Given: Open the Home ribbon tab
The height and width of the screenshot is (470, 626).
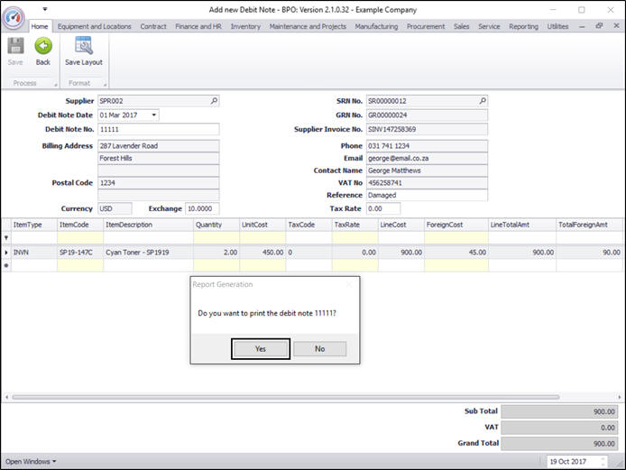Looking at the screenshot, I should tap(40, 26).
